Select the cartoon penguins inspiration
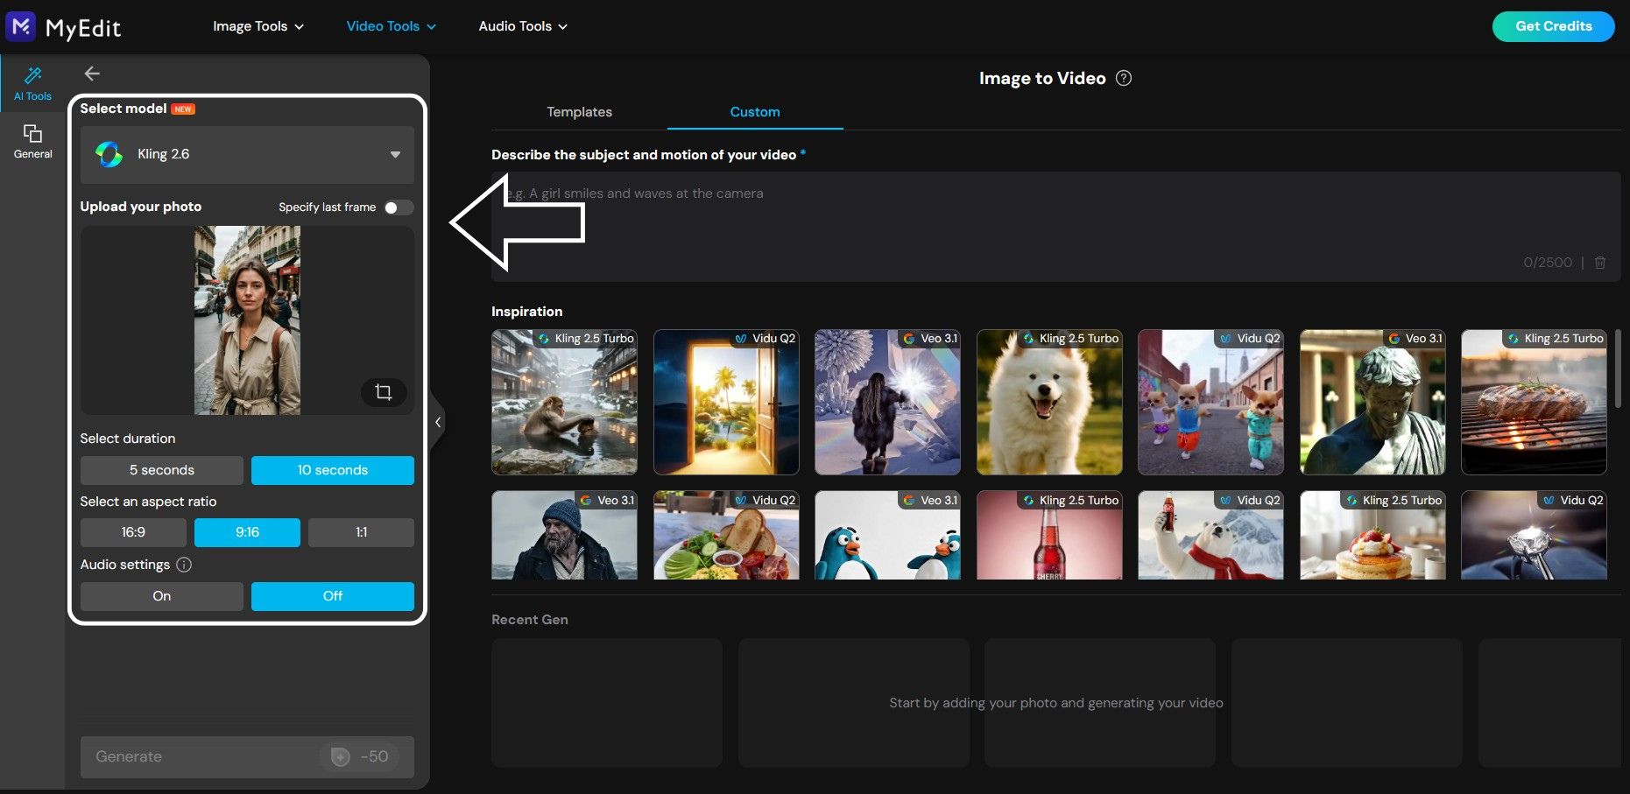 (x=887, y=535)
